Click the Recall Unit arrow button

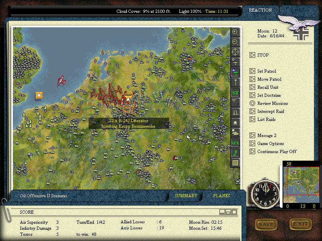(x=252, y=87)
